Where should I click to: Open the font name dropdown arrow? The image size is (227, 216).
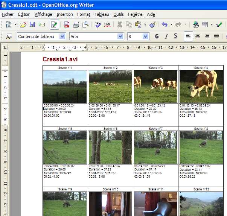coord(120,37)
